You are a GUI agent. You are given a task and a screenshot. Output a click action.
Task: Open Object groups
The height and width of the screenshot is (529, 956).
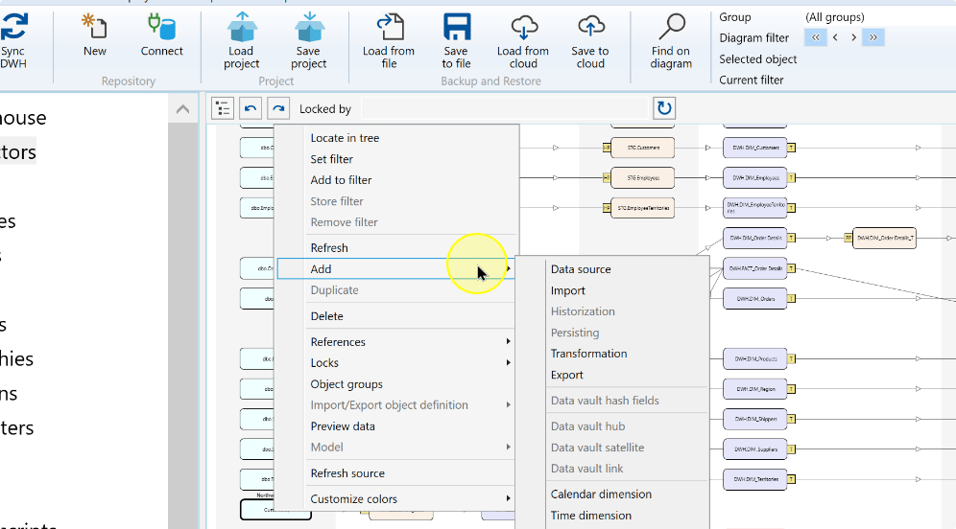click(x=347, y=384)
